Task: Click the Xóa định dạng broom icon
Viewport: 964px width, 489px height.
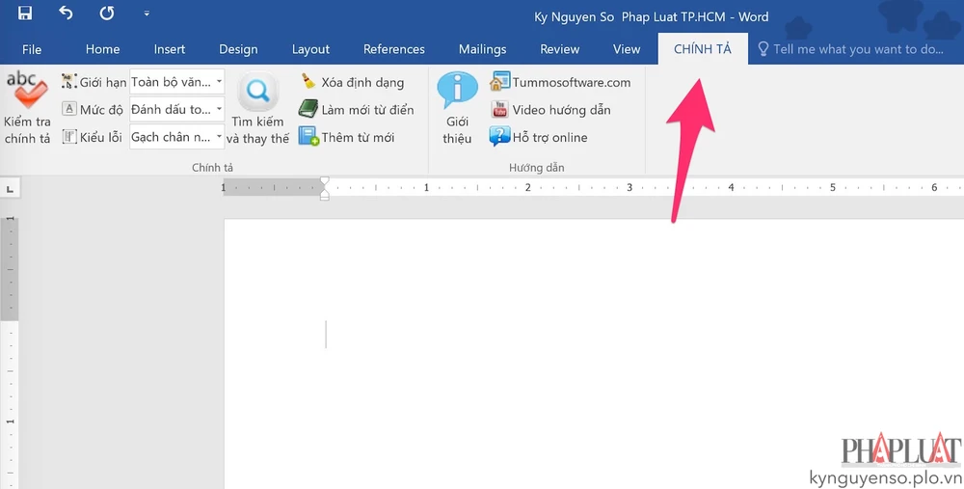Action: coord(308,82)
